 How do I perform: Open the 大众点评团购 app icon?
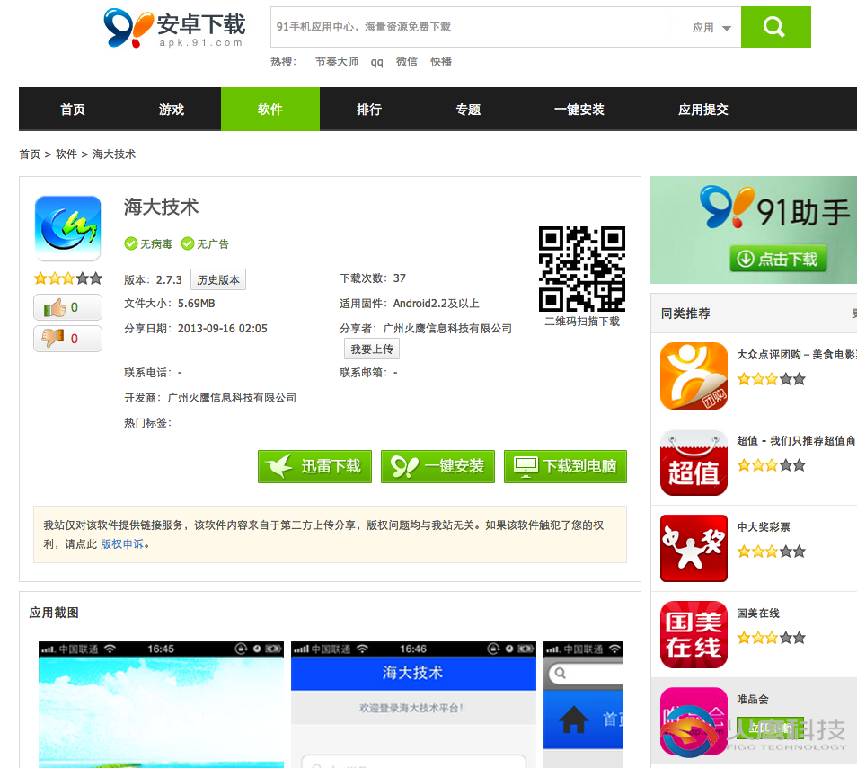pyautogui.click(x=694, y=375)
